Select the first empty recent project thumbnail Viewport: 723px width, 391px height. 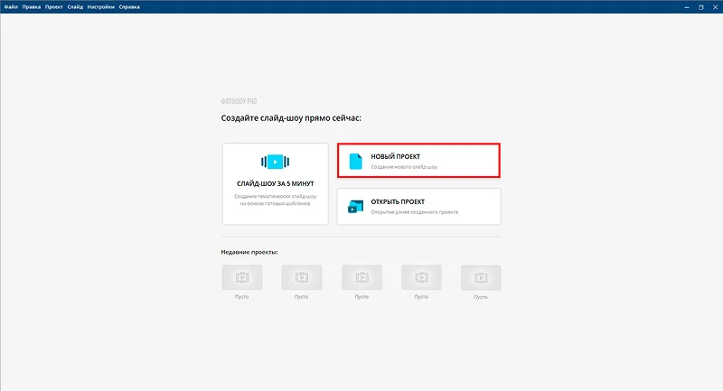tap(242, 277)
